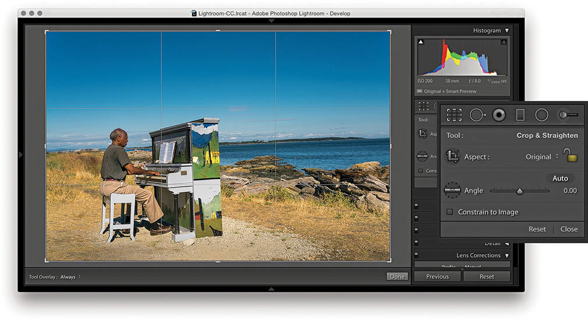Collapse the Histogram panel
Viewport: 588px width, 320px height.
507,30
